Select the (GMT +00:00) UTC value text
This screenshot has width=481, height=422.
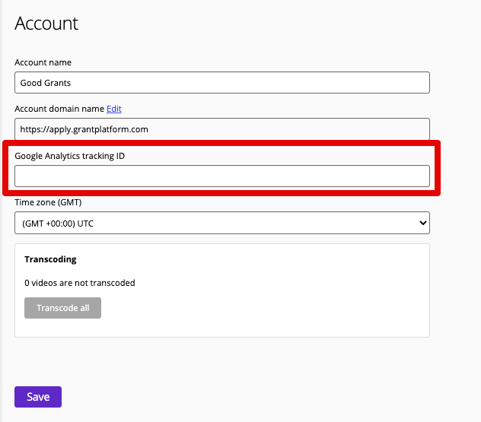pyautogui.click(x=58, y=224)
